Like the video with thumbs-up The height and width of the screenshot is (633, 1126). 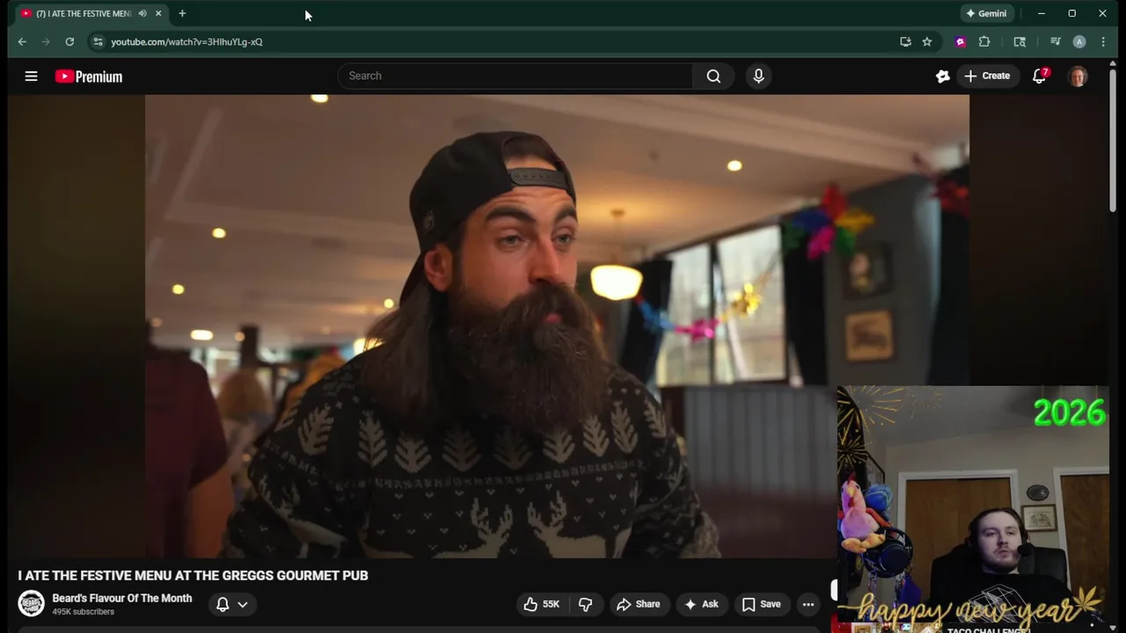coord(541,604)
